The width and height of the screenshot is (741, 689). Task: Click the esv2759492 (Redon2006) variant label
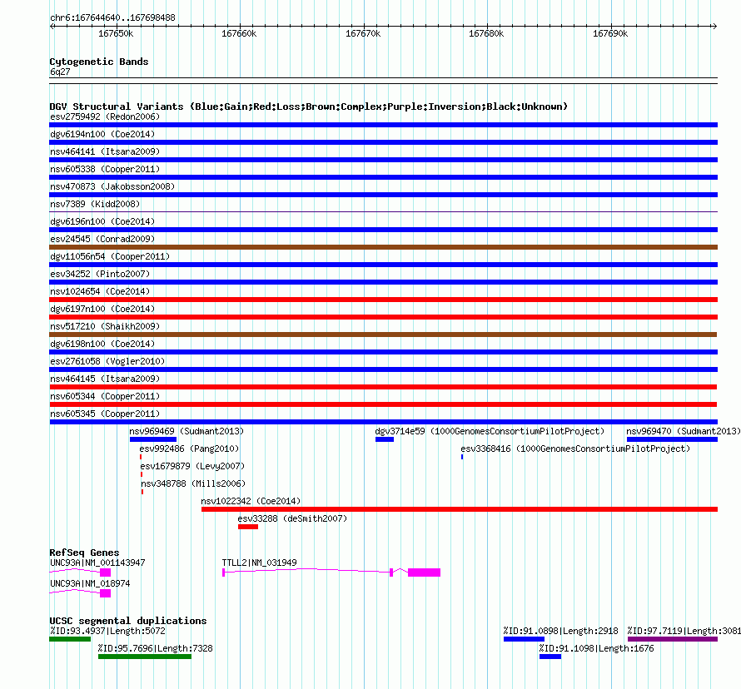105,116
